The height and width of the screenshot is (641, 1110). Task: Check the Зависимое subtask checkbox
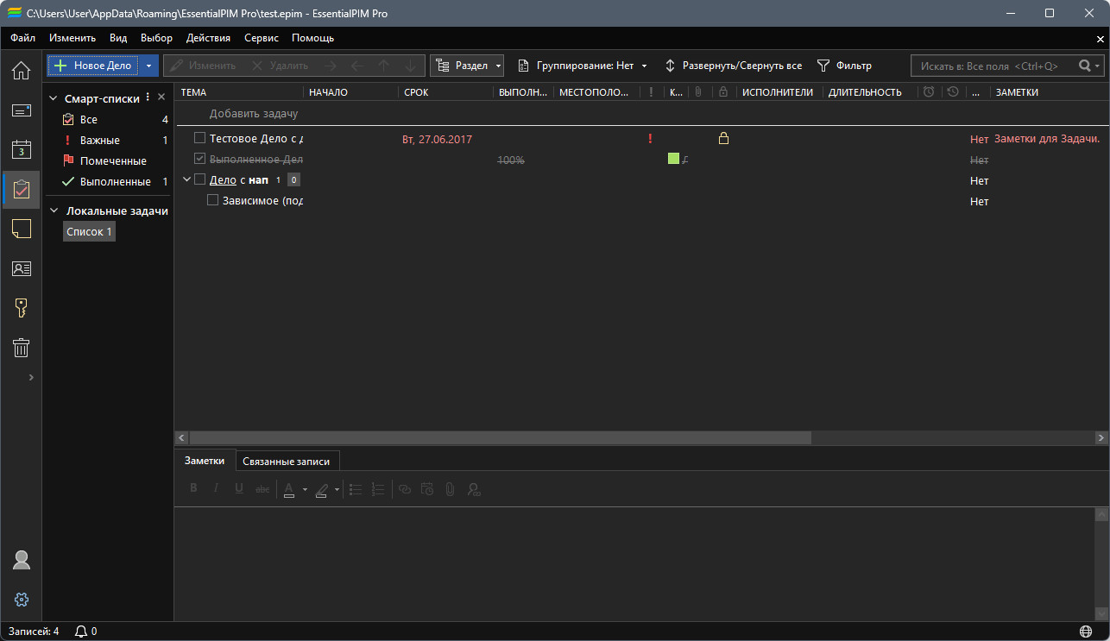(212, 200)
